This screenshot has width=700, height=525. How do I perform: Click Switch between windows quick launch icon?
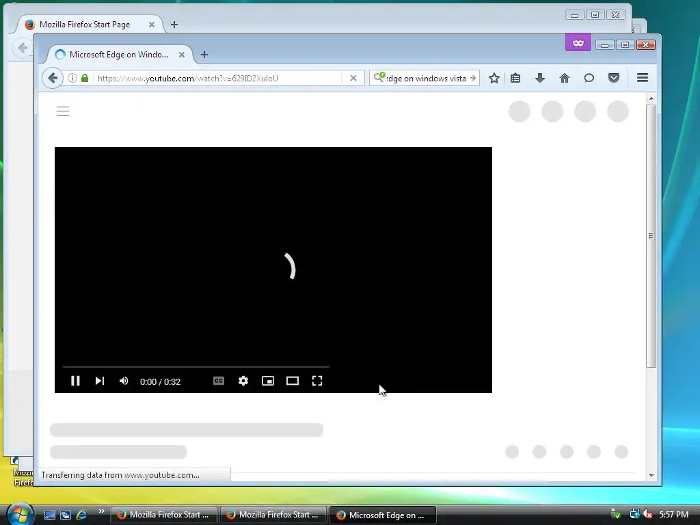click(66, 515)
